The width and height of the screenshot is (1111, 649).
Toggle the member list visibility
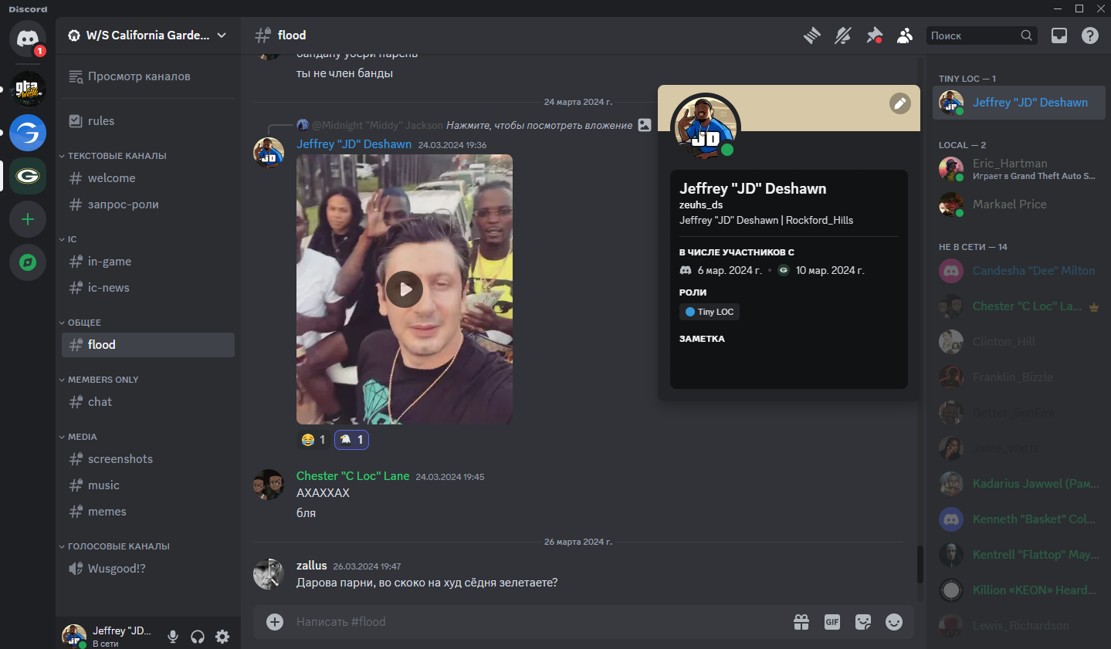point(905,35)
